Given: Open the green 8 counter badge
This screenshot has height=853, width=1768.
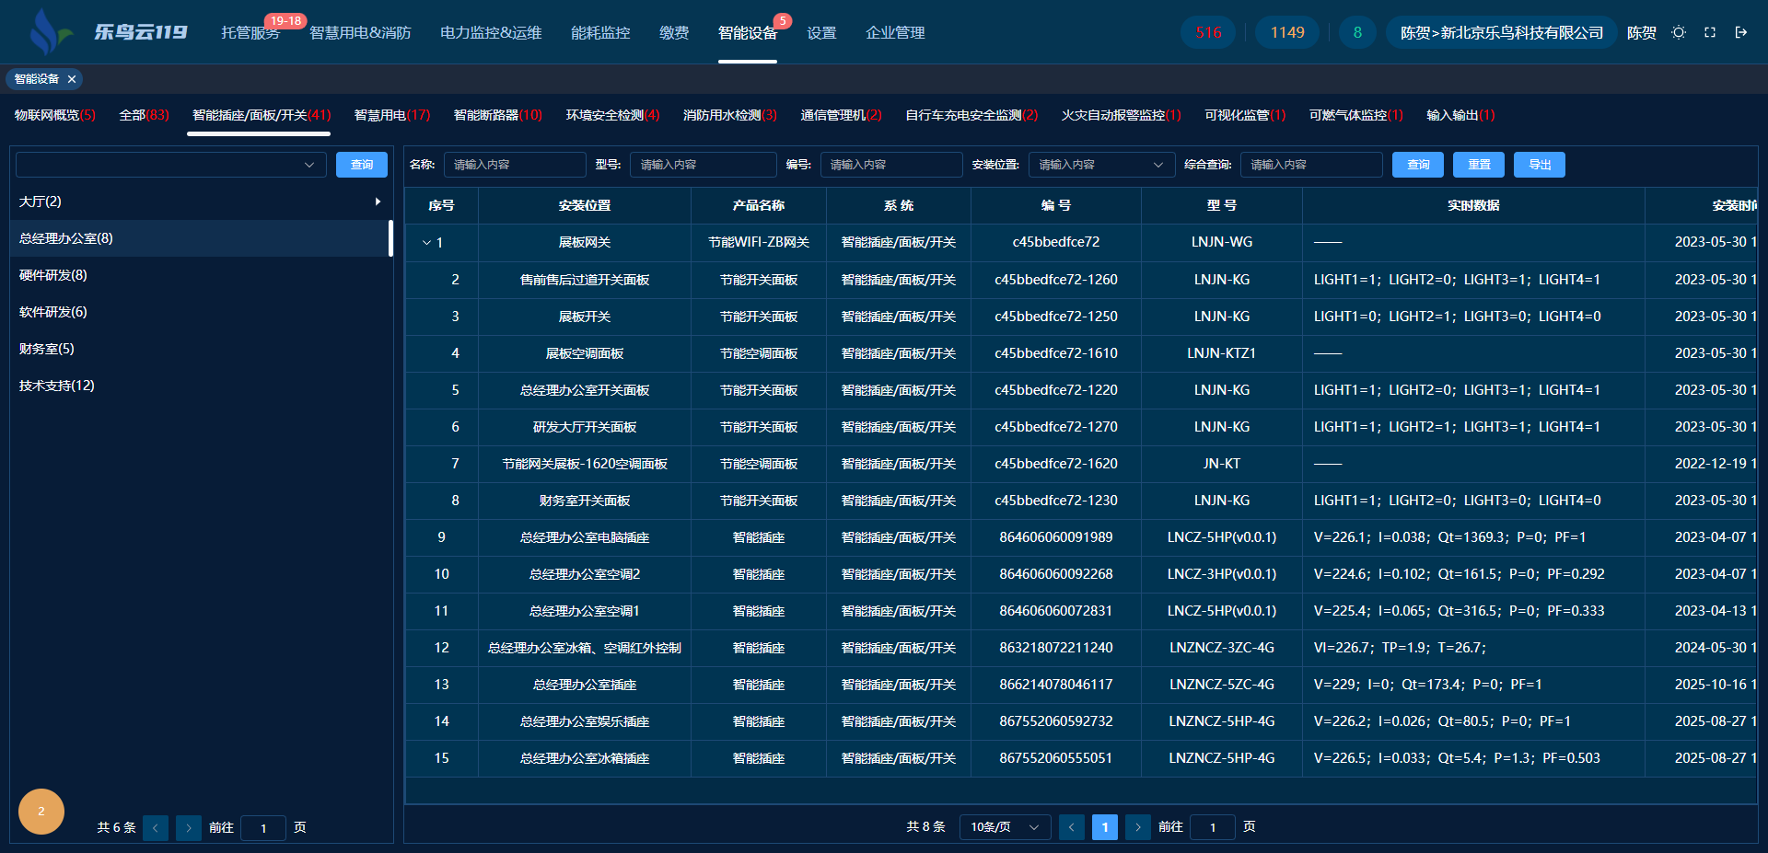Looking at the screenshot, I should tap(1357, 32).
